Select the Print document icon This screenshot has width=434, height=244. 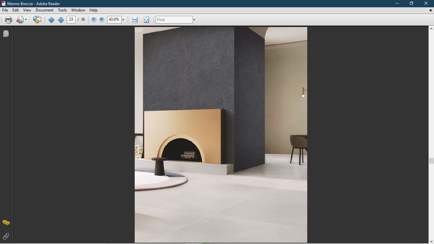(8, 19)
